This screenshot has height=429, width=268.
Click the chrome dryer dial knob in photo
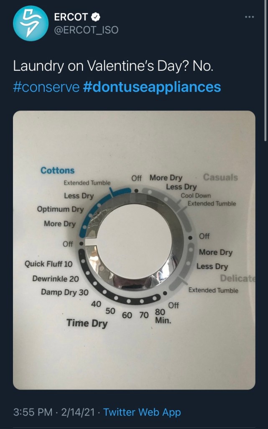coord(135,245)
